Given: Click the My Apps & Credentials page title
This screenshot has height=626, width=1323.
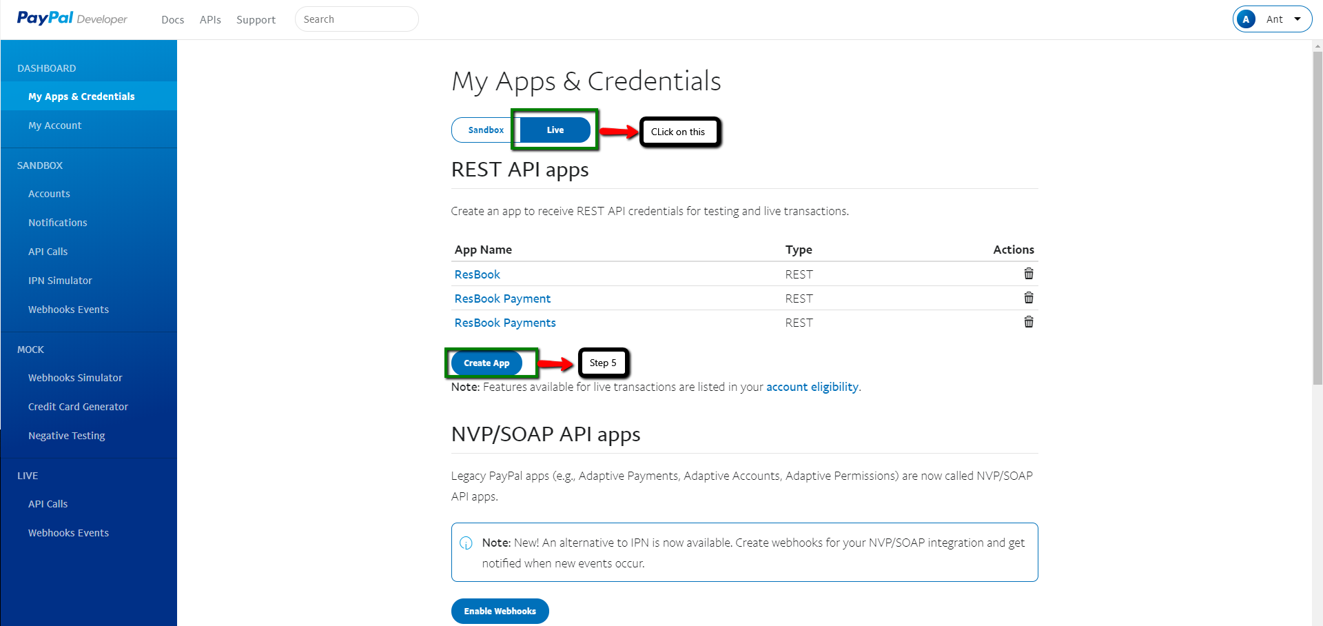Looking at the screenshot, I should (x=586, y=81).
